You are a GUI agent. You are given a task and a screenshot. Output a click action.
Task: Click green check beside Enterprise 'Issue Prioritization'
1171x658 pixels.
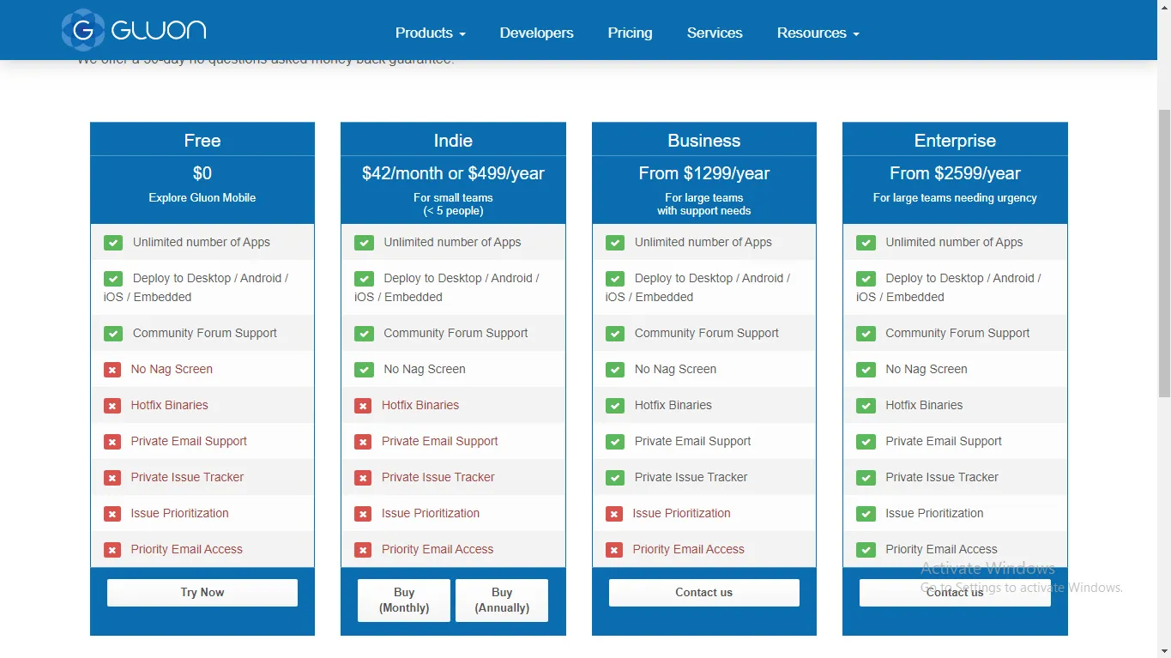pos(866,514)
